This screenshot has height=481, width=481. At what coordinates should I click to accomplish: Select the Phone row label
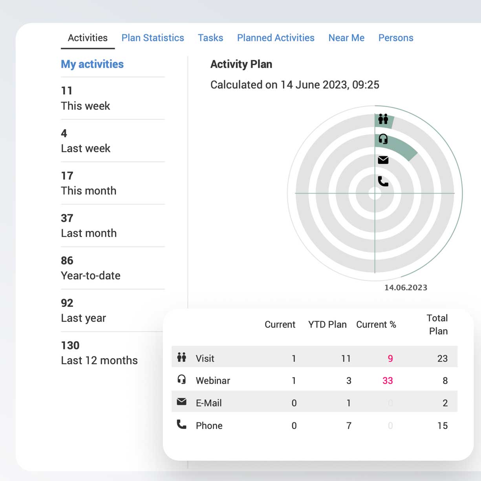pos(209,426)
